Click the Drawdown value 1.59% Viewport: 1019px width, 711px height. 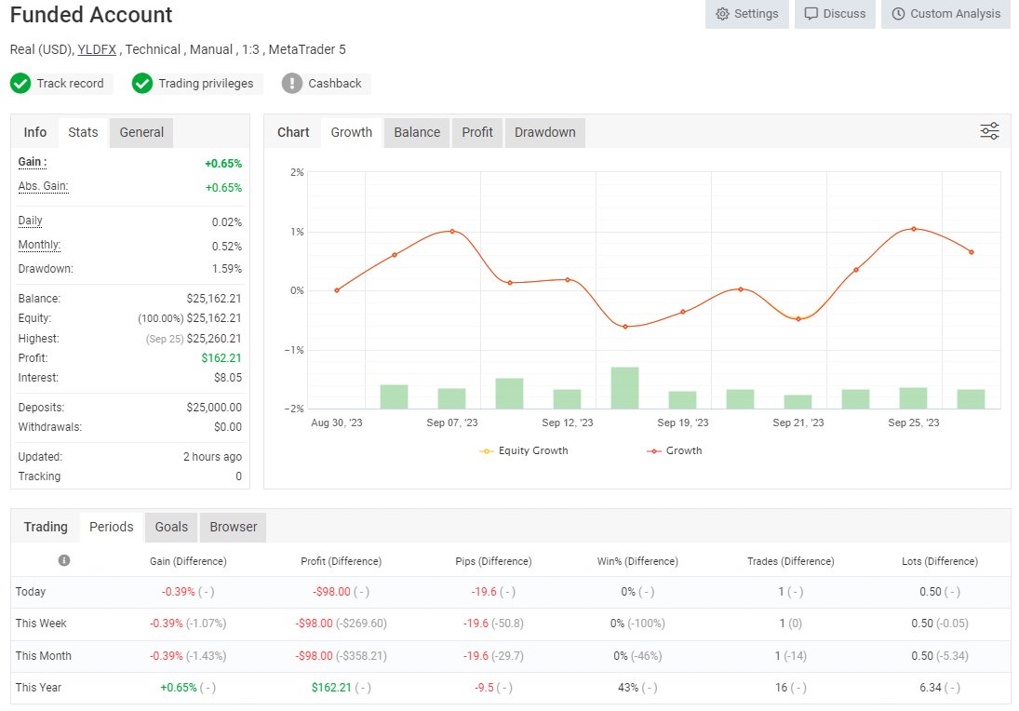point(227,268)
